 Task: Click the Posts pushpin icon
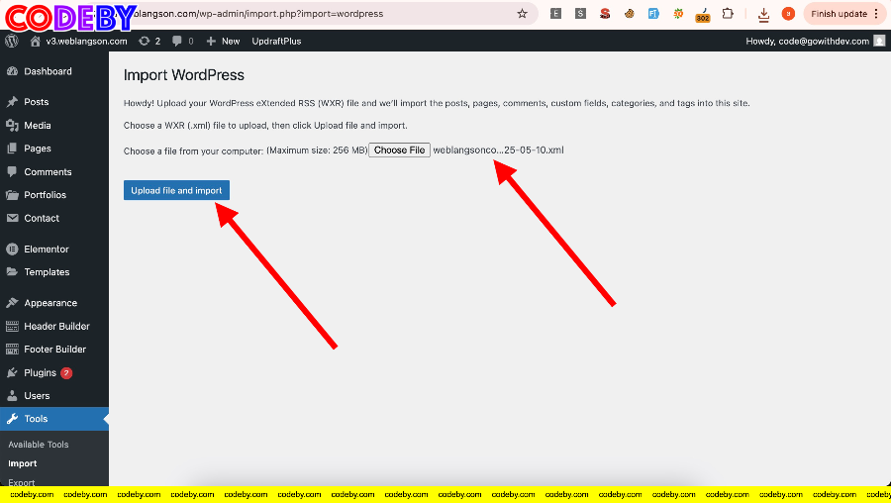(12, 102)
